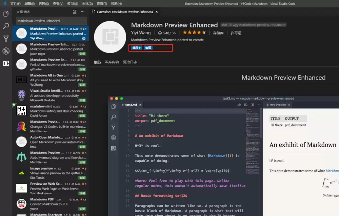Click the 卸载 (Uninstall) button
Screen dimensions: 339x216
click(x=148, y=48)
